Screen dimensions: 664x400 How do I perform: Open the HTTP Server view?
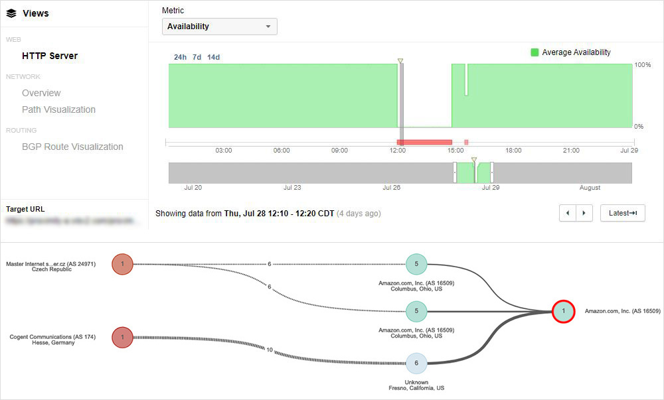coord(50,56)
